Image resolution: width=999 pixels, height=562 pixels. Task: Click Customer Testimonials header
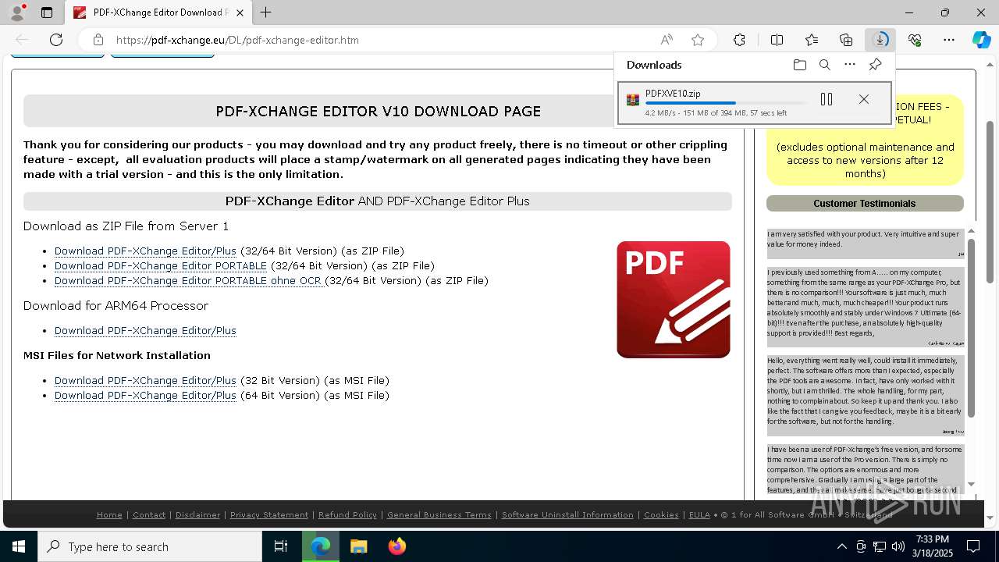[865, 203]
